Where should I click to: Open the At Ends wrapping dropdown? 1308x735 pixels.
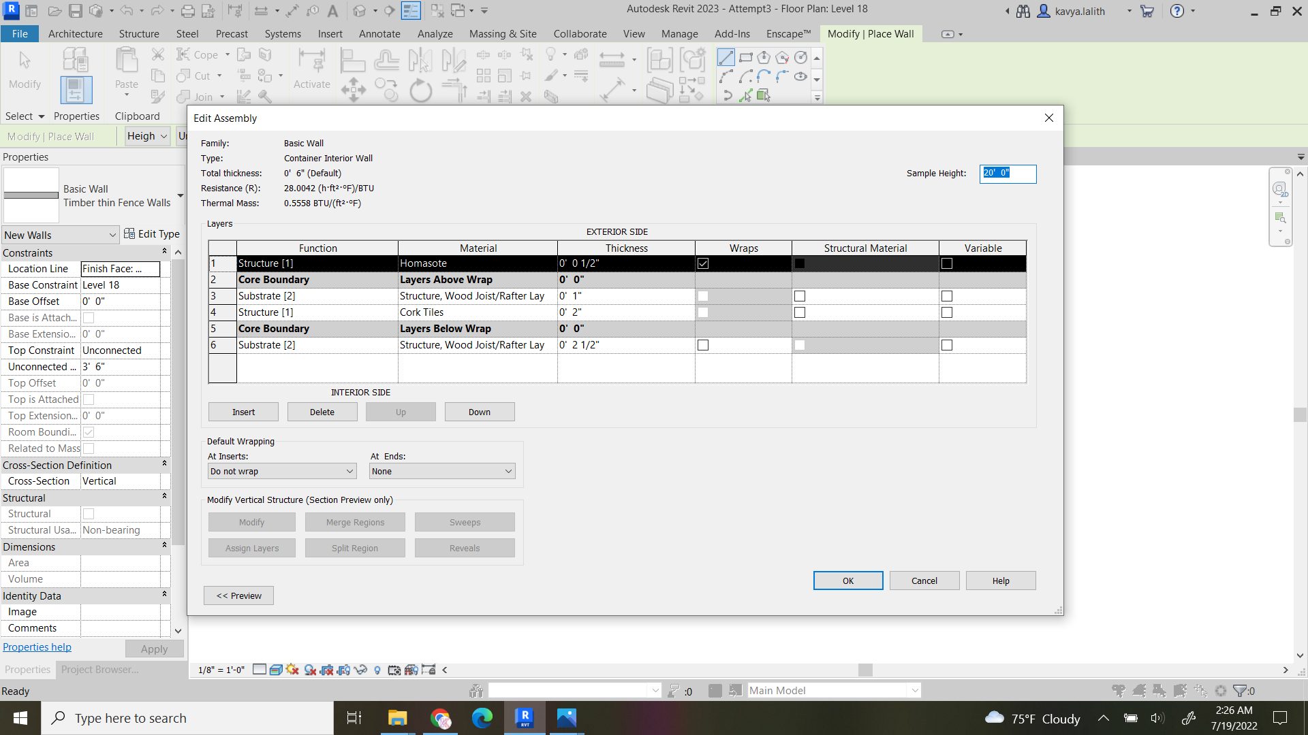pos(442,471)
